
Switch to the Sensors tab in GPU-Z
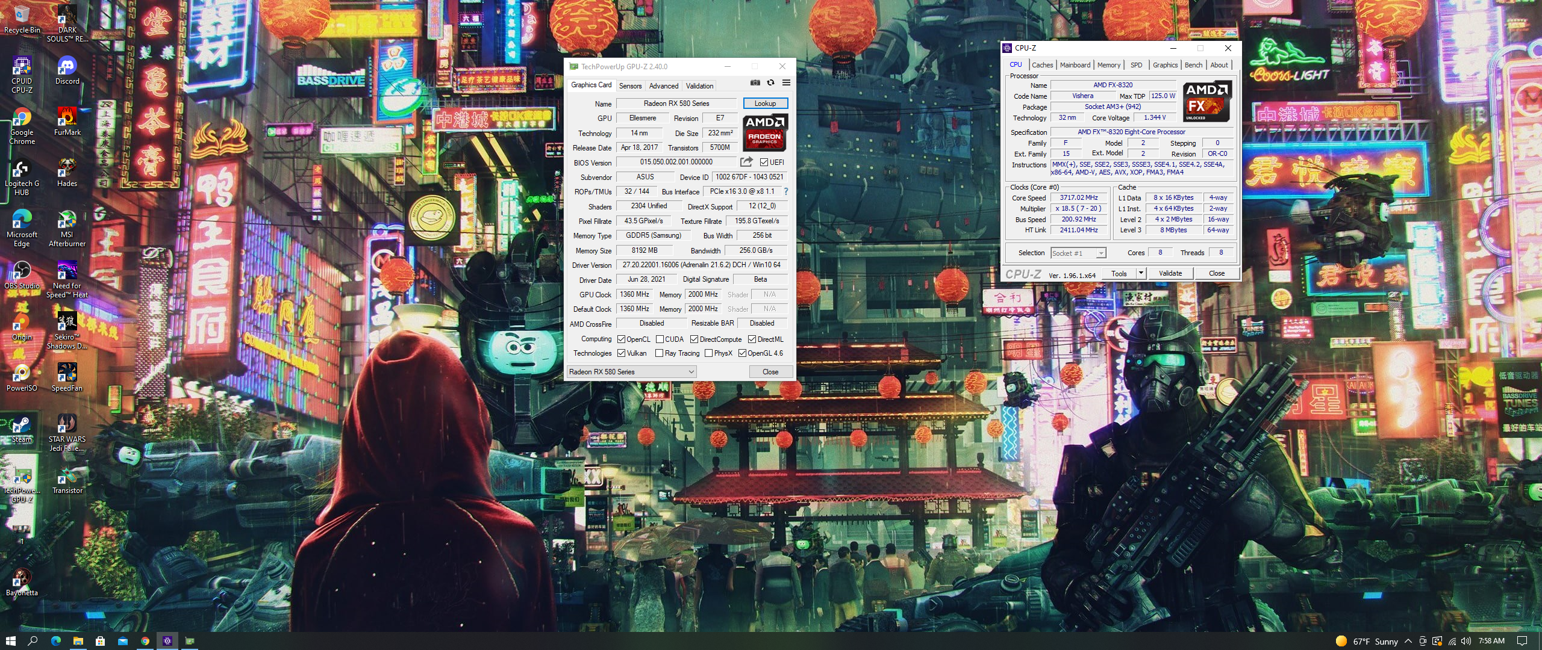point(630,86)
